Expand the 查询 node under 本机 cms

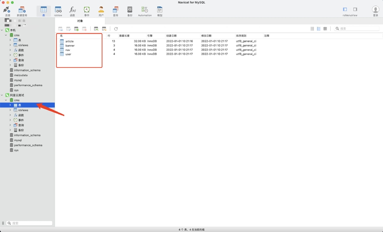click(10, 60)
